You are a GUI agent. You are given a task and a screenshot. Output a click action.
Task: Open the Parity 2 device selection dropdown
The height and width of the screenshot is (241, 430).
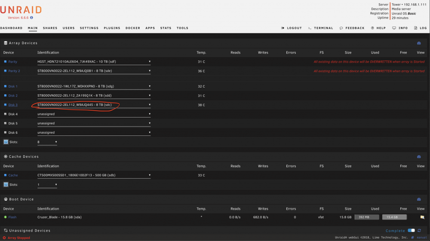(94, 71)
